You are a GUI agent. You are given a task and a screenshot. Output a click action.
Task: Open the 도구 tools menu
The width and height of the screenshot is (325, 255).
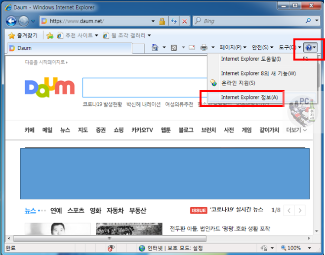coord(290,48)
